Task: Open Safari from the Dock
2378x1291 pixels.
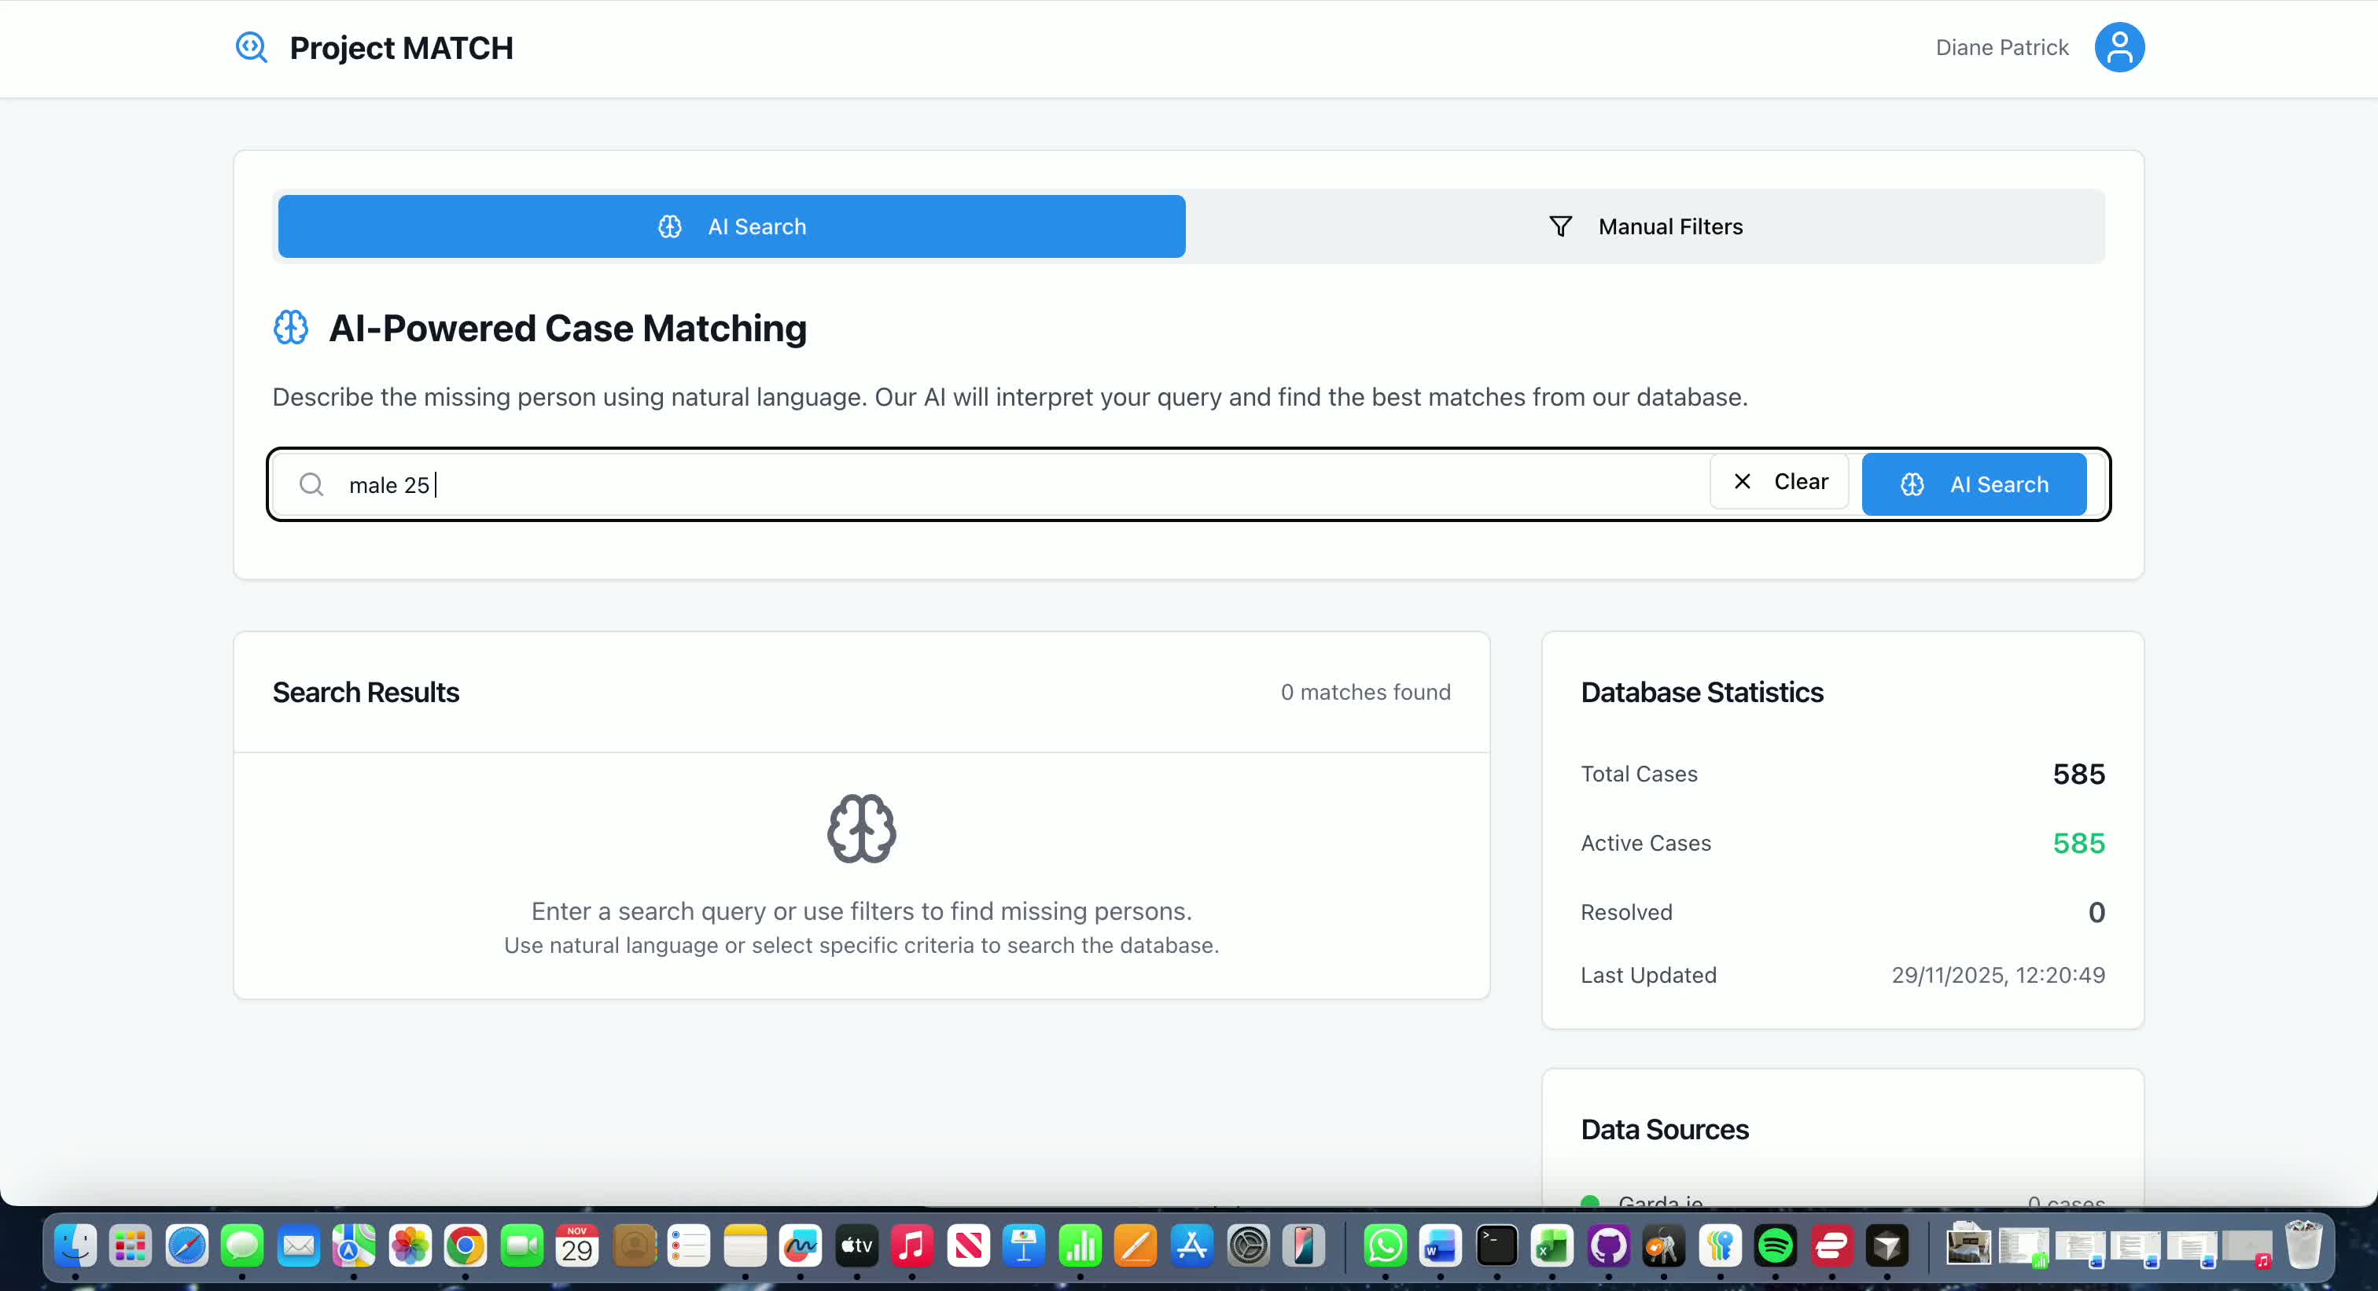Action: coord(186,1245)
